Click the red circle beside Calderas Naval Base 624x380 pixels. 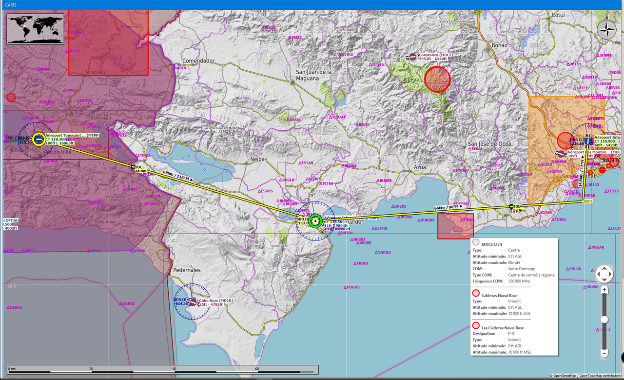tap(476, 293)
